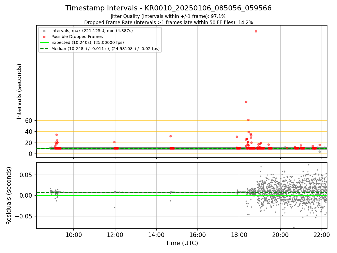Click the gray dot marker in legend
Screen dimensions: 337x253
coord(44,31)
